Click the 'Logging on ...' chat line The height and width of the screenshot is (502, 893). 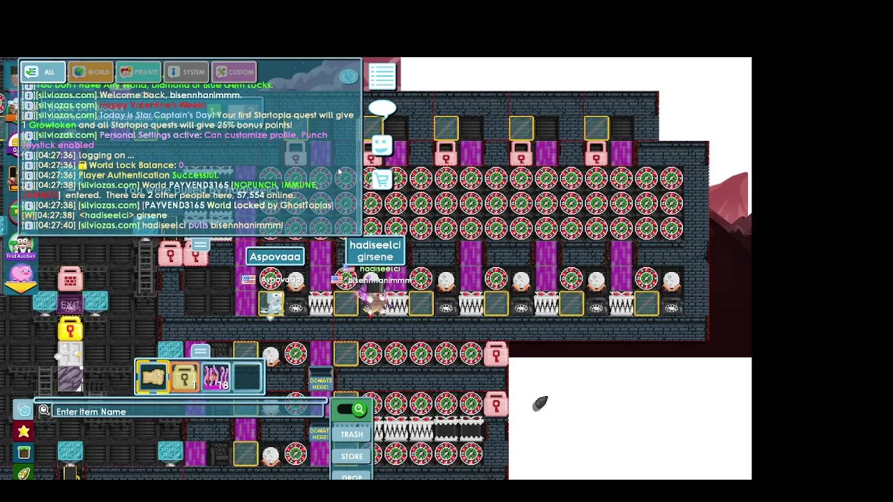click(79, 155)
